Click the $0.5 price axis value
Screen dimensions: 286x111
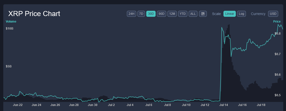coord(277,95)
